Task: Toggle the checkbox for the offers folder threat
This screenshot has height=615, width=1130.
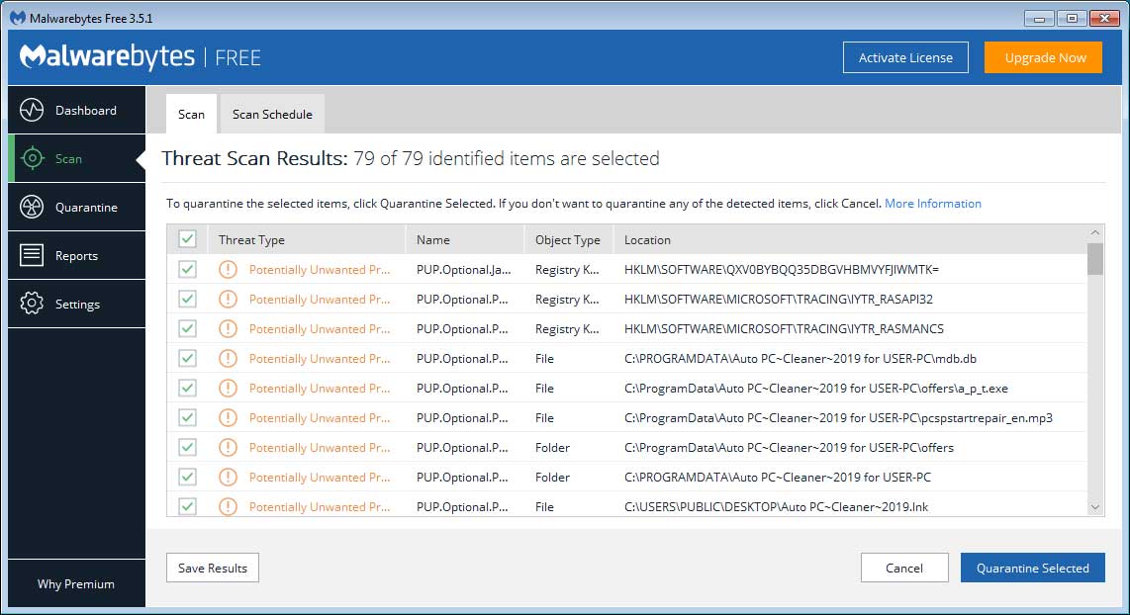Action: [x=187, y=447]
